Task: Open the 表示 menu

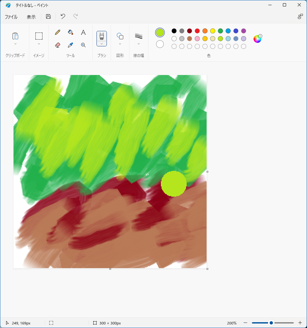Action: coord(31,17)
